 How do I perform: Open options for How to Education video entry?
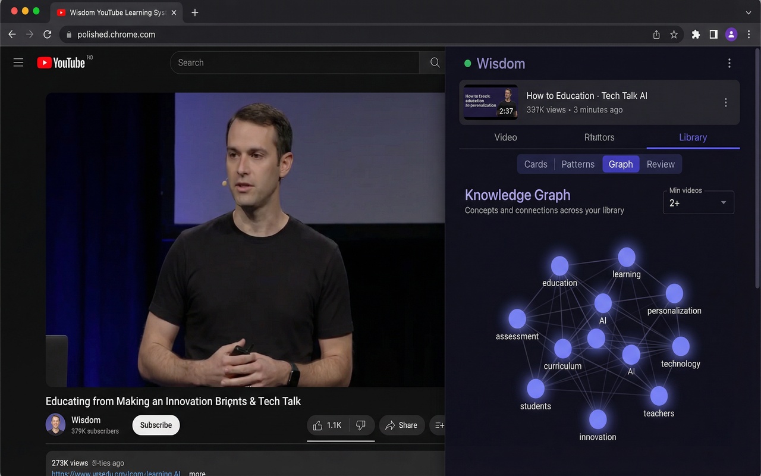(726, 102)
